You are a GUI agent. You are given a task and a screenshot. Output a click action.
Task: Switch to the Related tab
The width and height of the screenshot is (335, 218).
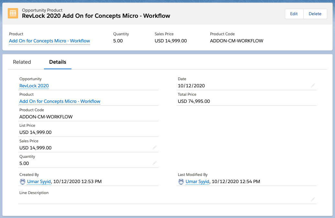[22, 62]
